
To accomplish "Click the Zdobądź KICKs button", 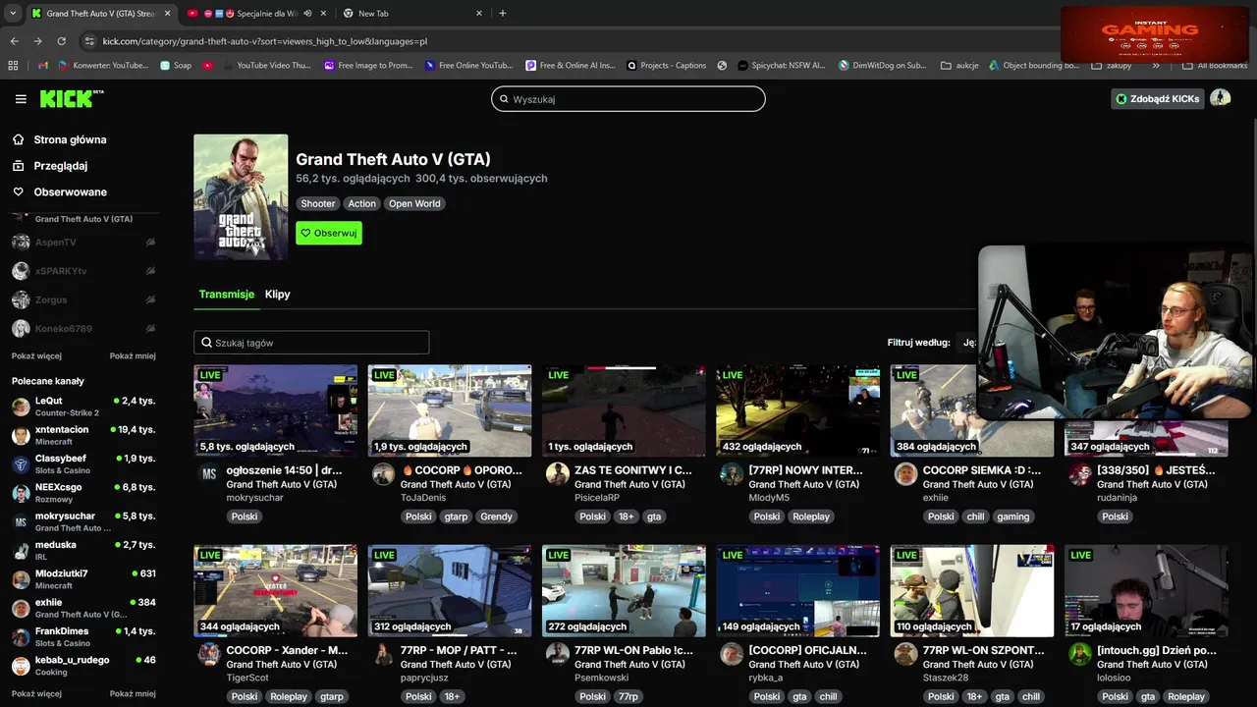I will pos(1158,99).
